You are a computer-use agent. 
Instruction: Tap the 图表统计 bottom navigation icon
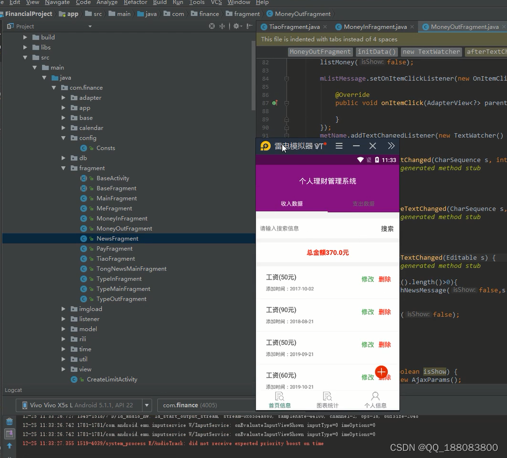327,400
